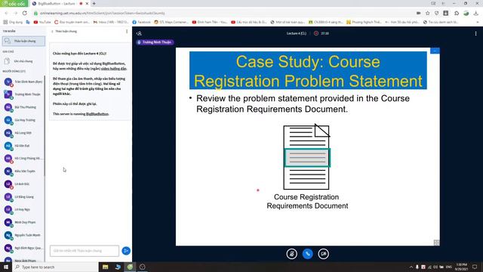Leave audio with the blue phone button

307,254
